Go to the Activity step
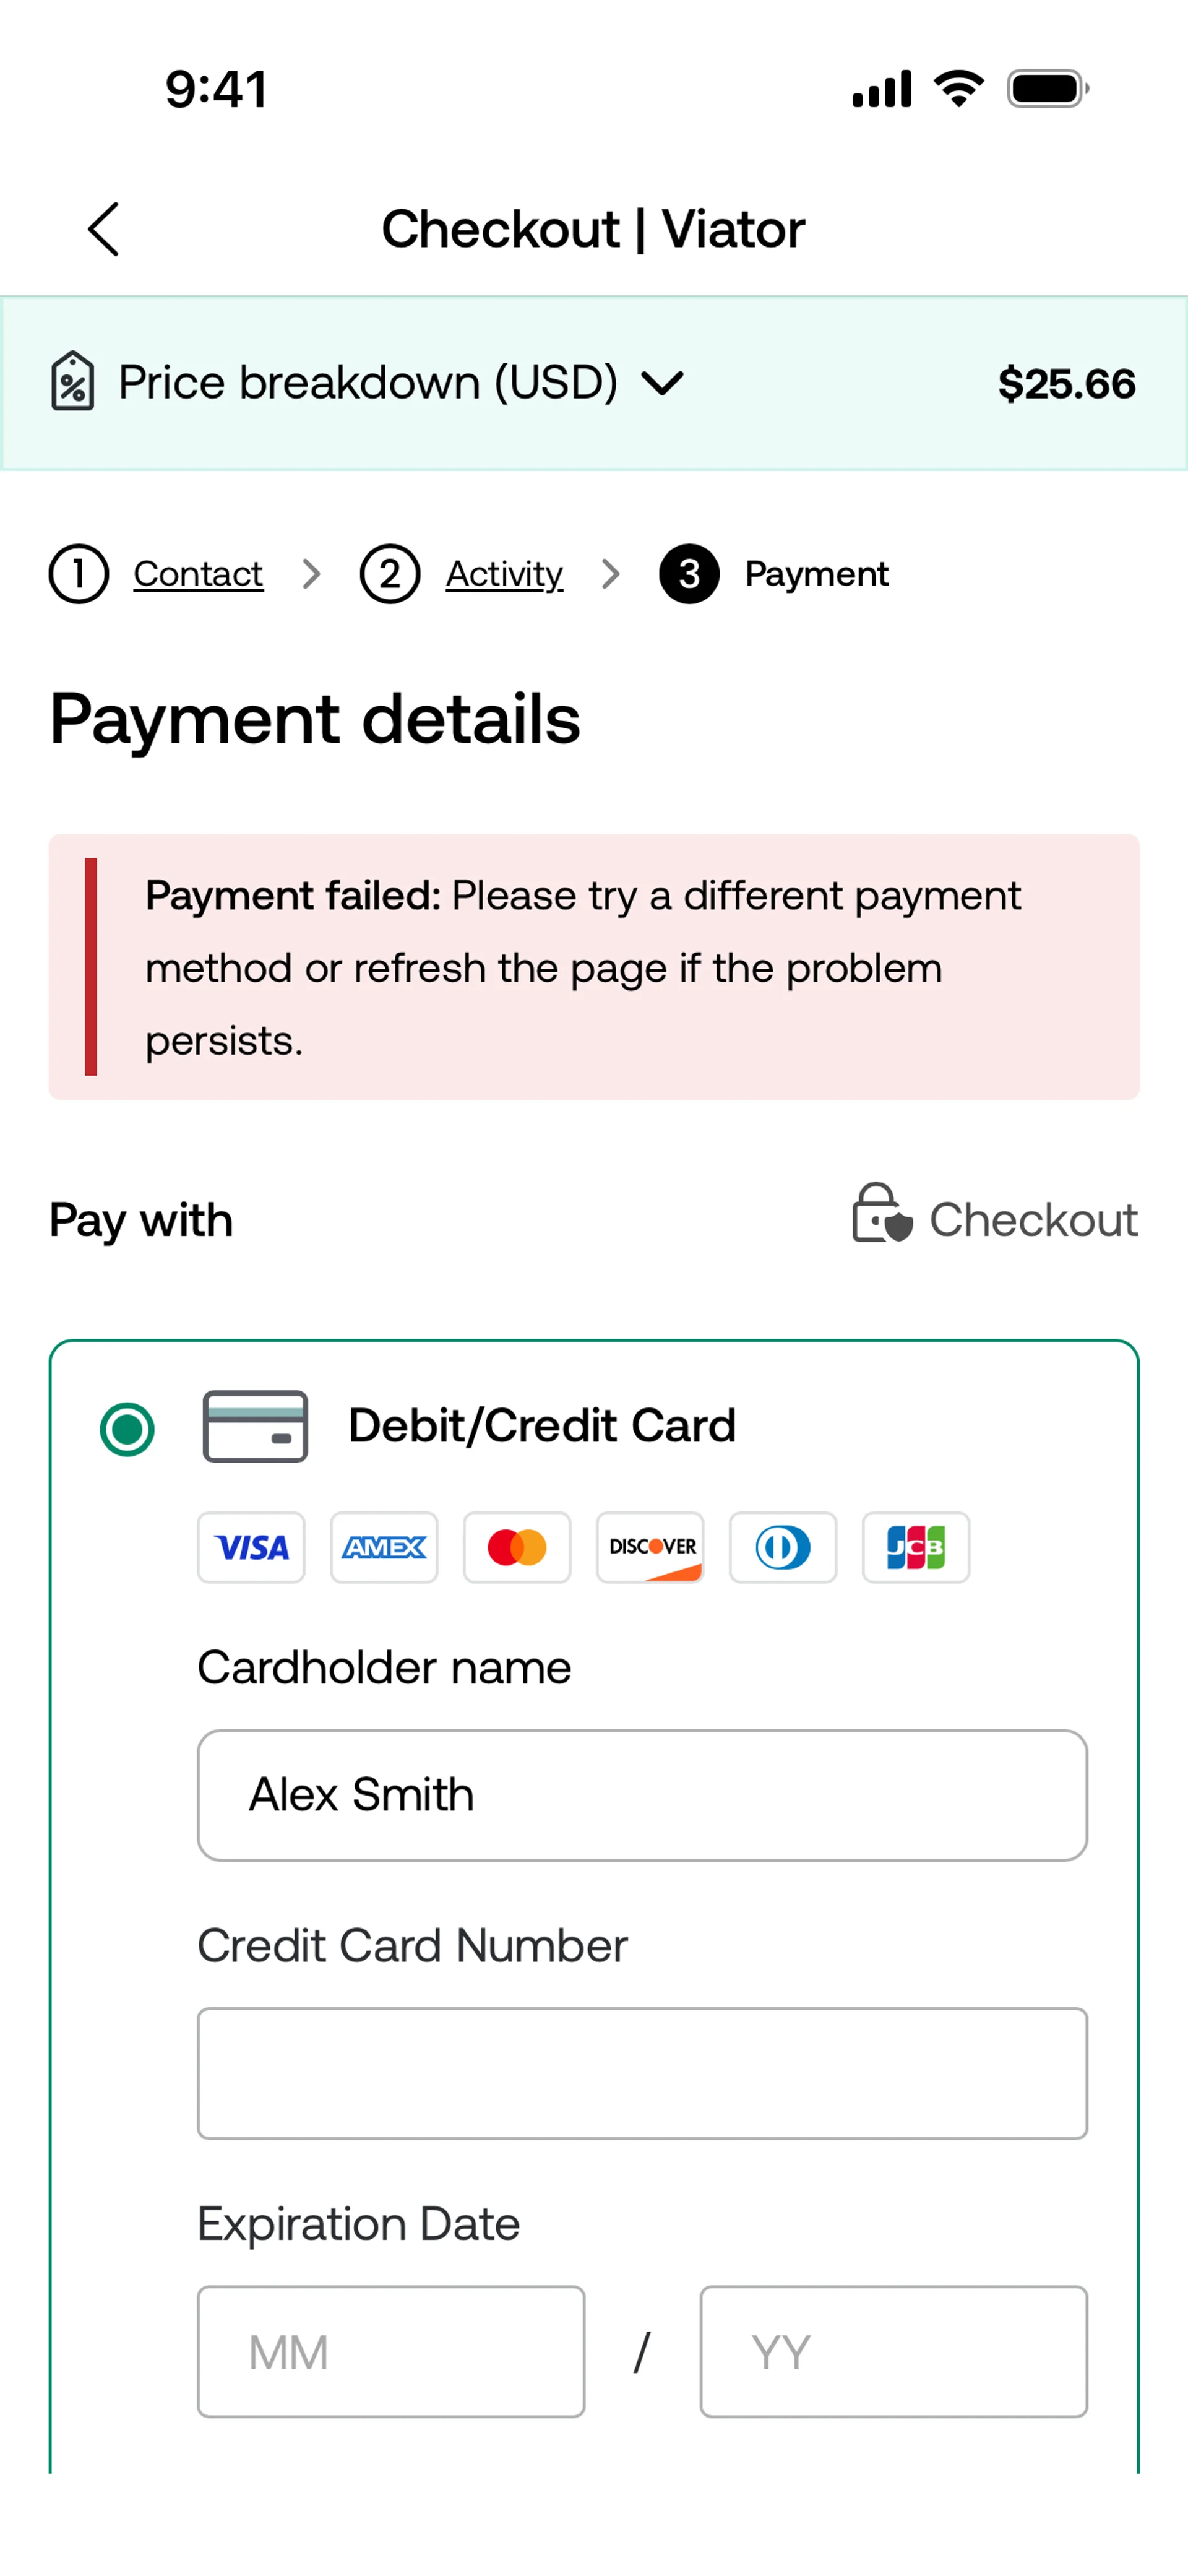Viewport: 1188px width, 2576px height. click(x=504, y=574)
